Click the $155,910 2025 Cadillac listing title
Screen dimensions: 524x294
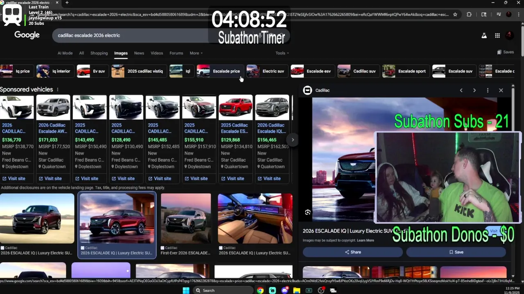(196, 128)
